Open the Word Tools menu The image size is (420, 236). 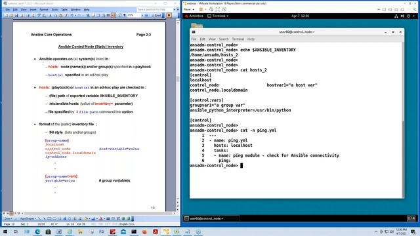[x=54, y=10]
